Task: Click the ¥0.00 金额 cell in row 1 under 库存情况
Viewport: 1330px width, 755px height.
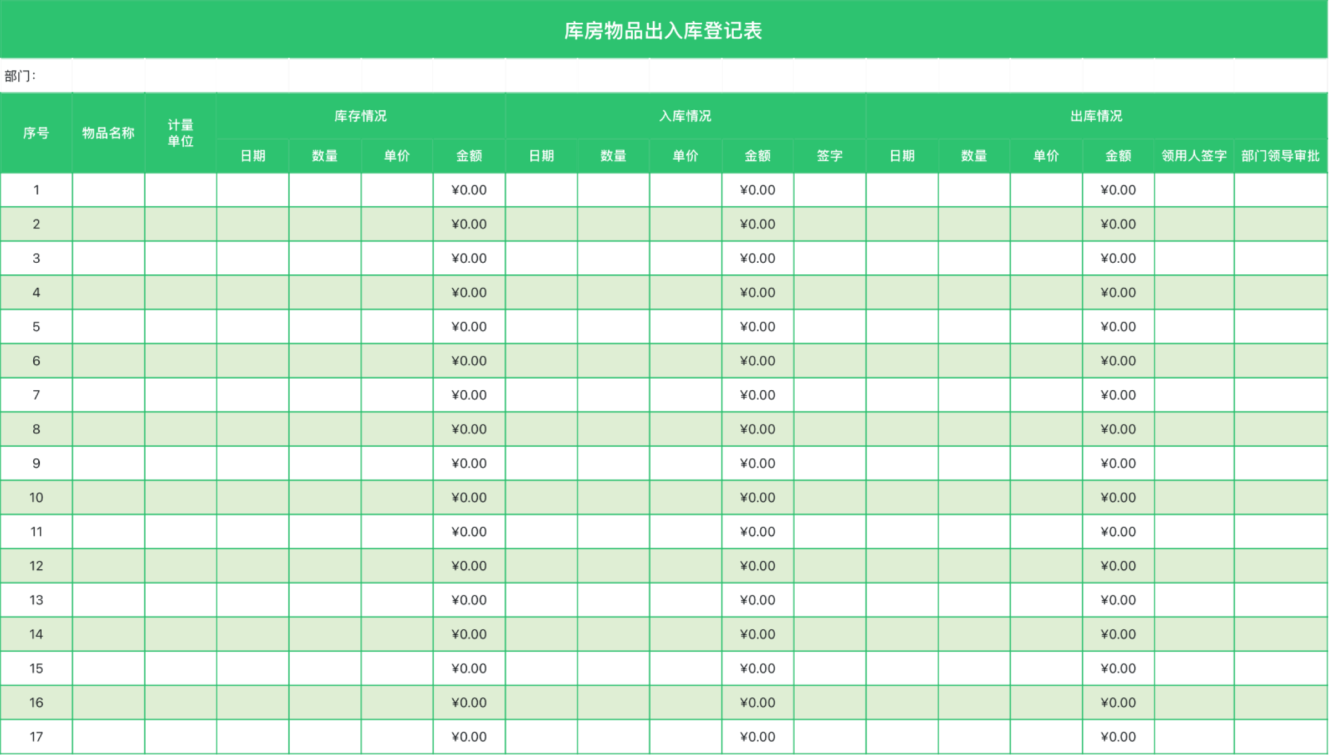Action: click(x=468, y=190)
